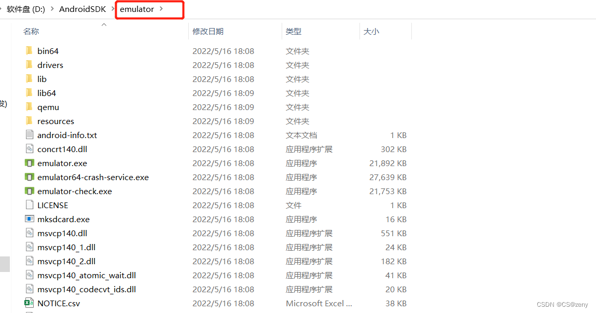596x313 pixels.
Task: Sort by the 类型 column header
Action: point(294,32)
